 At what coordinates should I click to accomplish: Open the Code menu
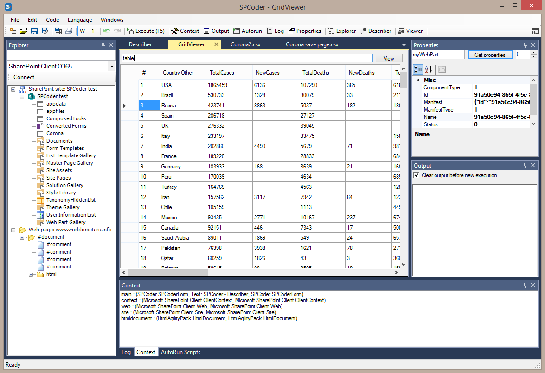tap(52, 20)
